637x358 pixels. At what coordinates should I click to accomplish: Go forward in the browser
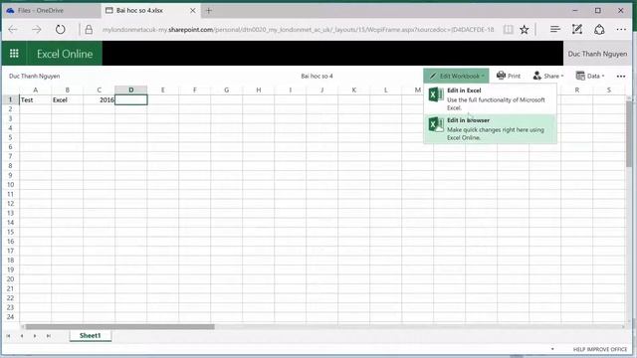point(37,29)
